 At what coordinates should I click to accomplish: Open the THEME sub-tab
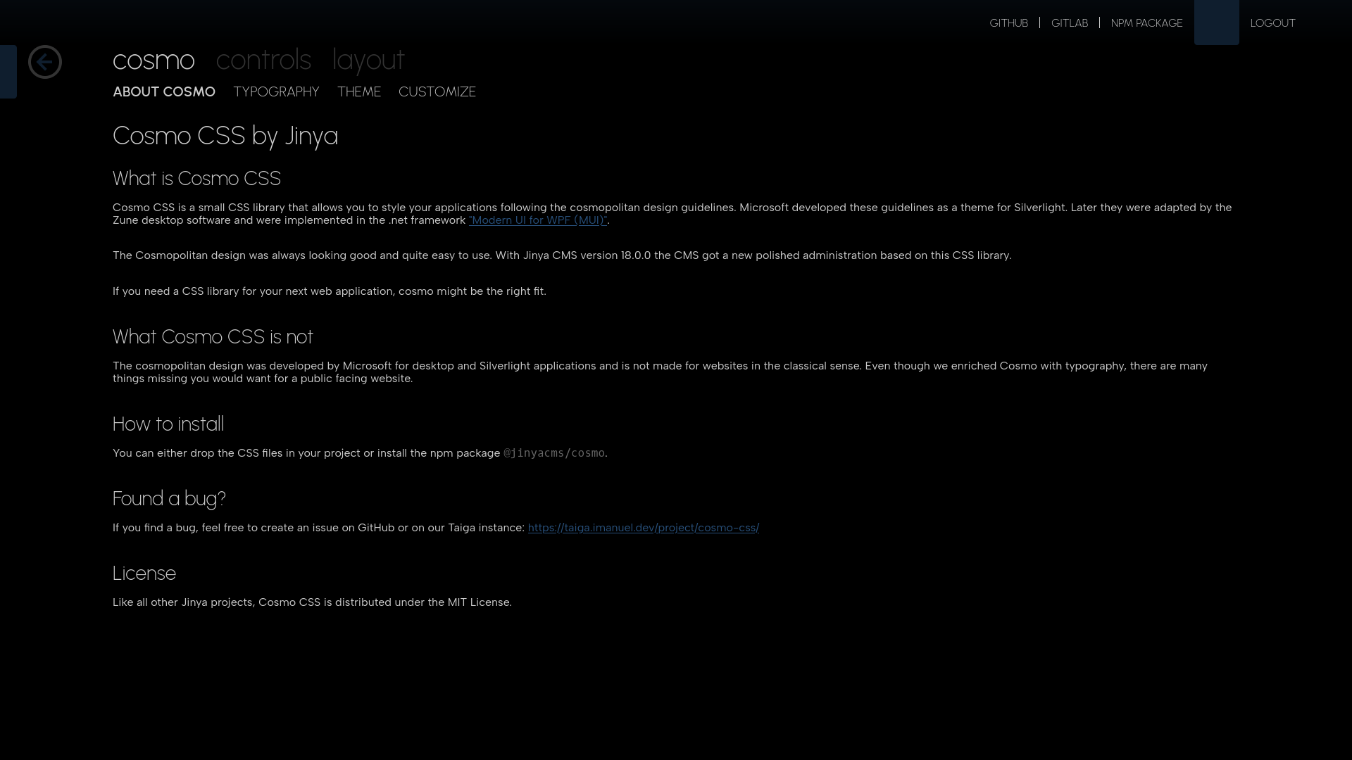tap(359, 92)
